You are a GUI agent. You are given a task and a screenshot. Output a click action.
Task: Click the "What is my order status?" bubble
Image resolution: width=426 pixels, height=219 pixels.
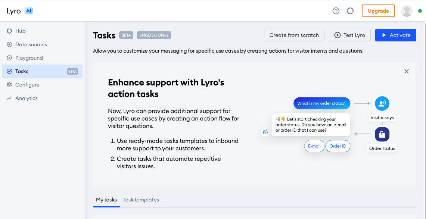pyautogui.click(x=322, y=103)
